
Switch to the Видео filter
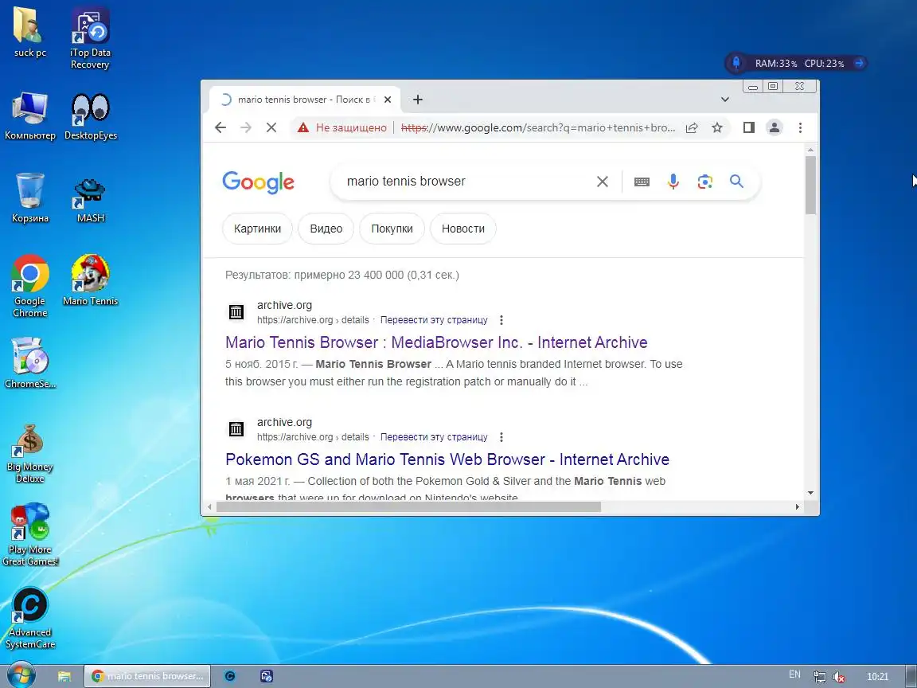pos(326,229)
